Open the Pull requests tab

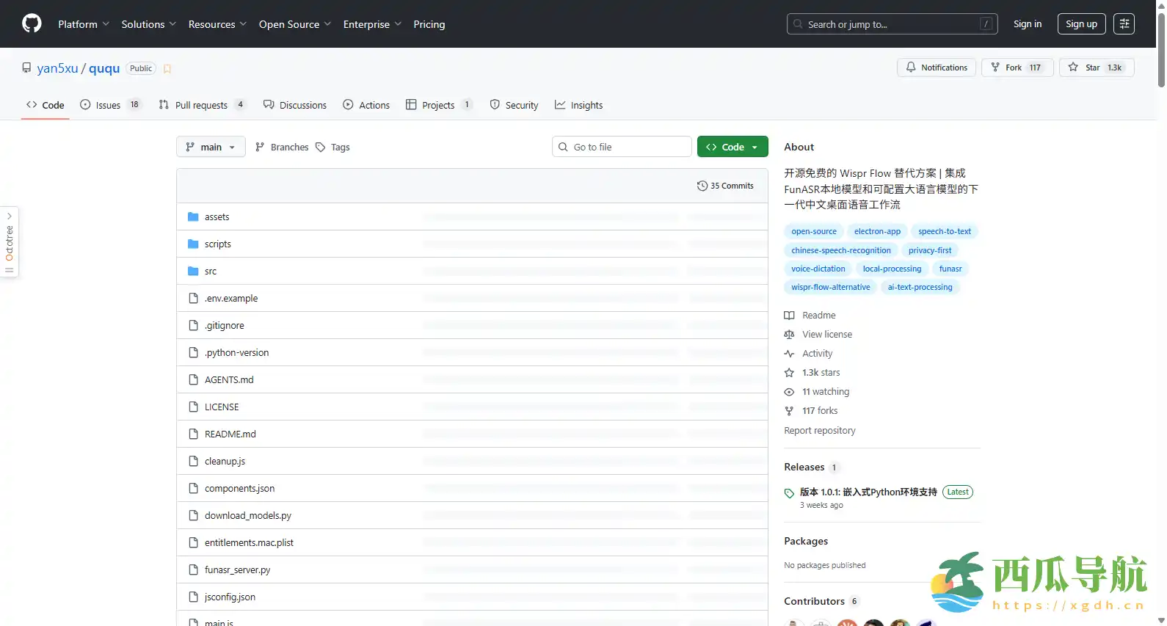pyautogui.click(x=200, y=106)
